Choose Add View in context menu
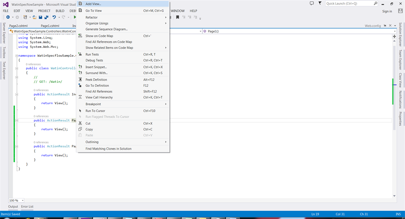The image size is (405, 219). pos(123,4)
